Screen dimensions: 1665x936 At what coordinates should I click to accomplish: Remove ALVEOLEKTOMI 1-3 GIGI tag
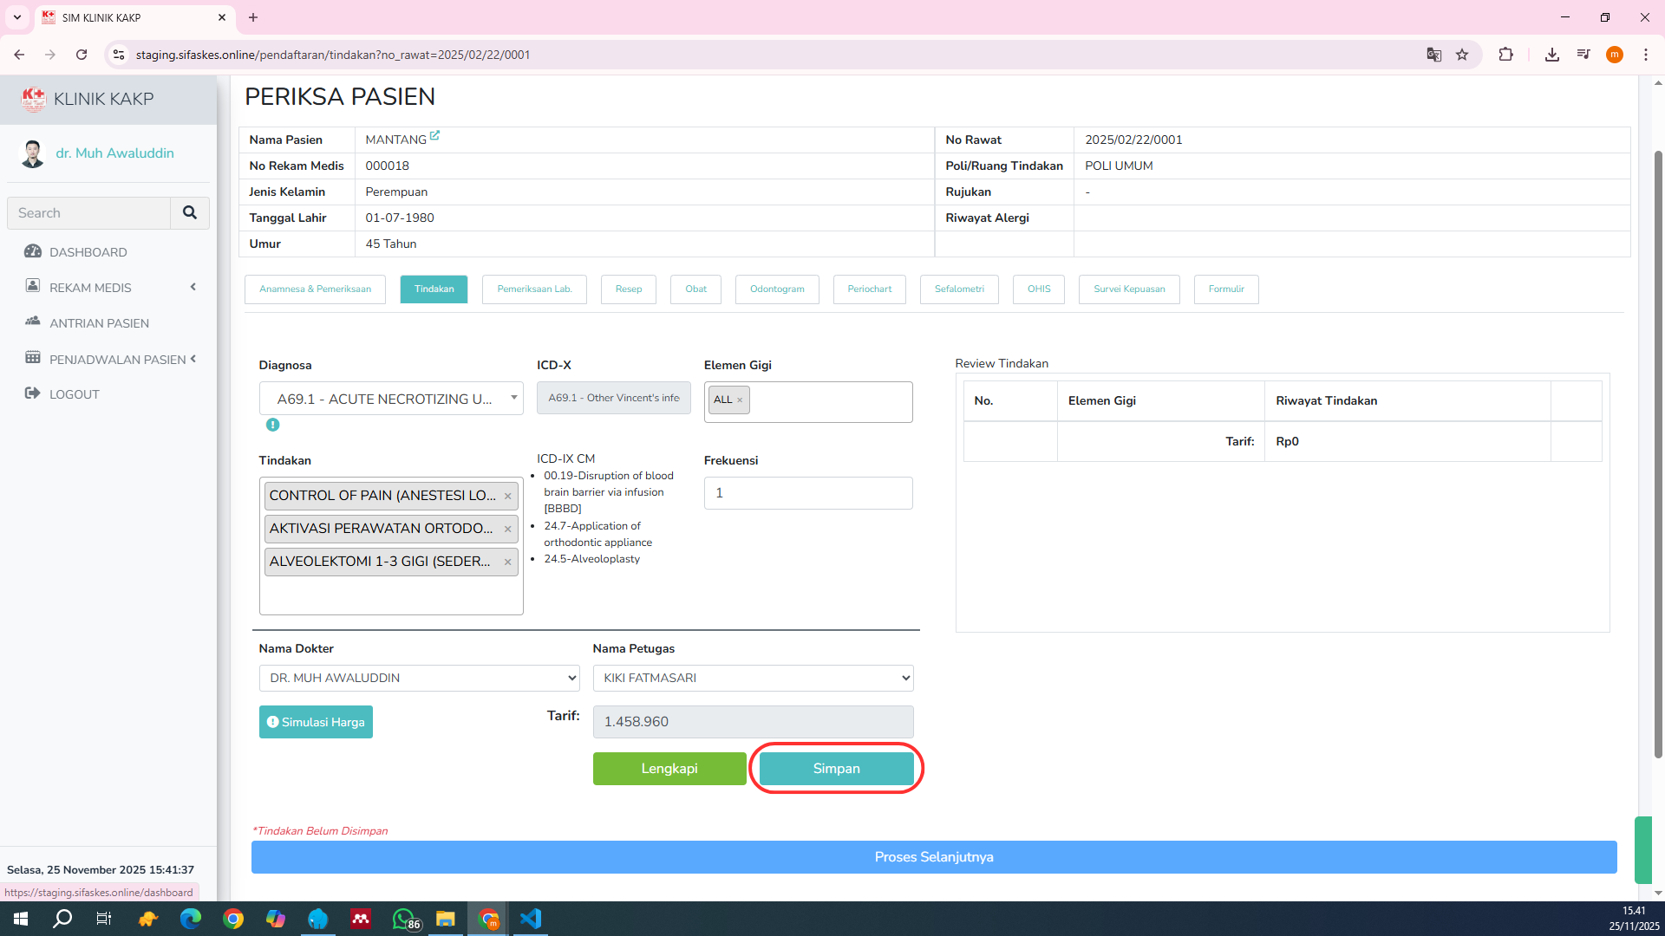[507, 562]
